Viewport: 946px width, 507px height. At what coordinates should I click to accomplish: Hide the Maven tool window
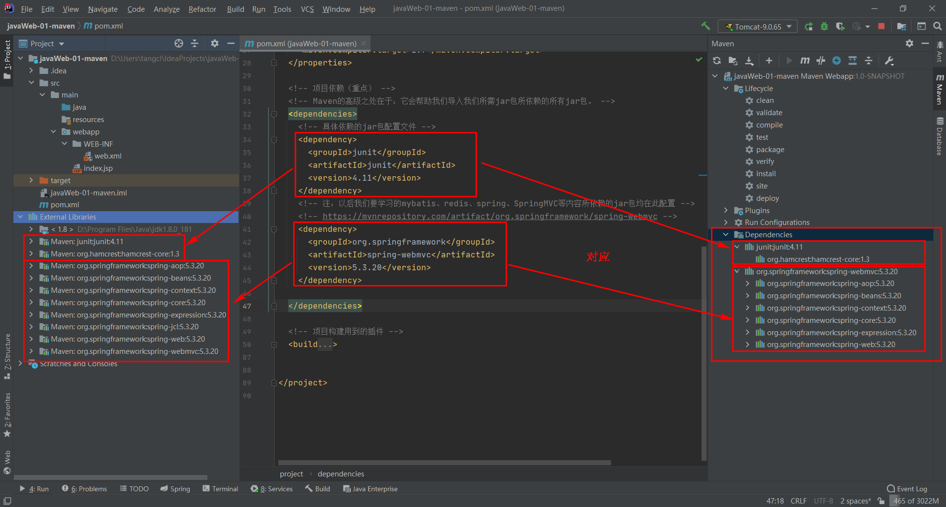(925, 43)
